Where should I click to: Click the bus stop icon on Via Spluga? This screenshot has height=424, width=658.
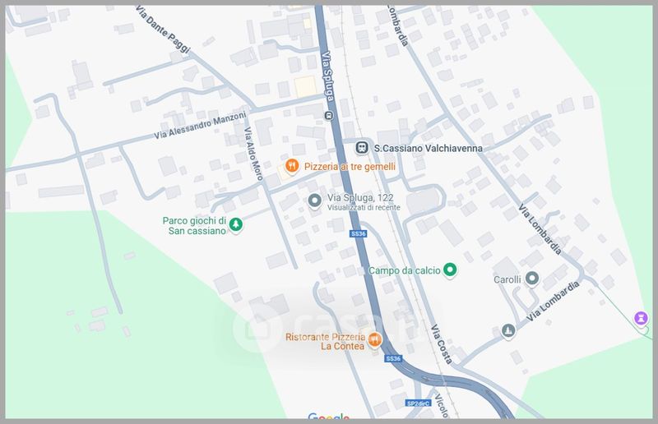tap(327, 115)
